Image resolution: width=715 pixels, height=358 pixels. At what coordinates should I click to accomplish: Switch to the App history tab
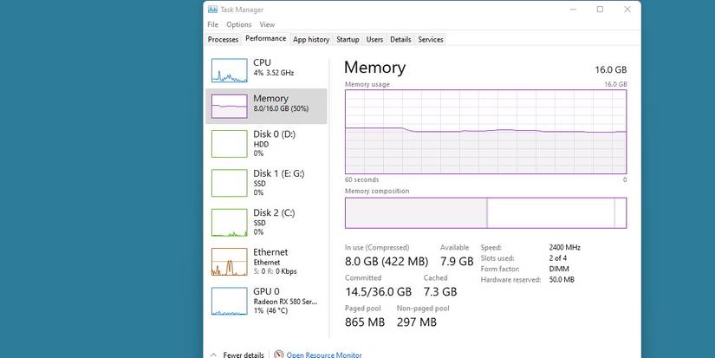[311, 40]
